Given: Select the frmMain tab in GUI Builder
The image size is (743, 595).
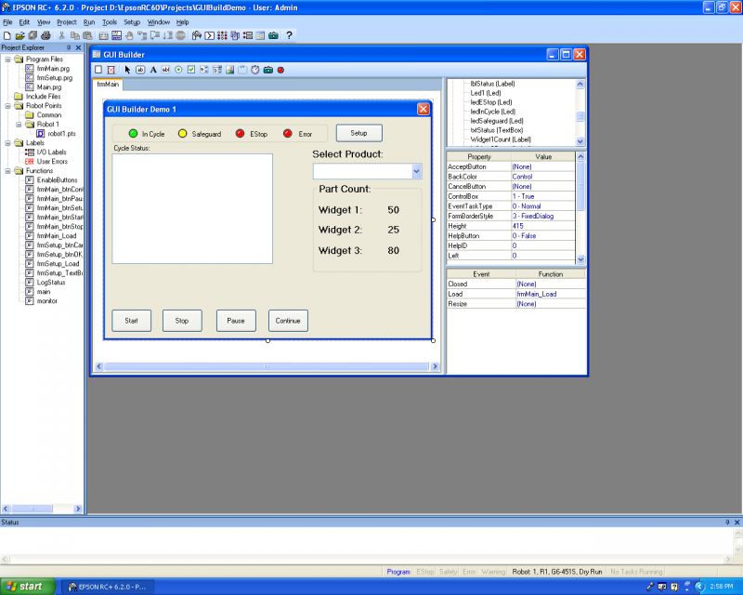Looking at the screenshot, I should click(x=108, y=85).
